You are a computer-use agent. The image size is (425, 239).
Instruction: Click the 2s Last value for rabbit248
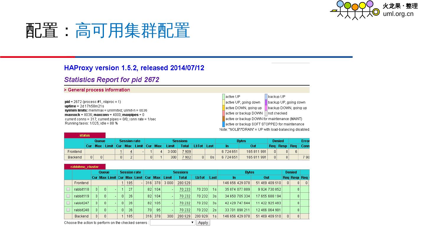pyautogui.click(x=215, y=210)
